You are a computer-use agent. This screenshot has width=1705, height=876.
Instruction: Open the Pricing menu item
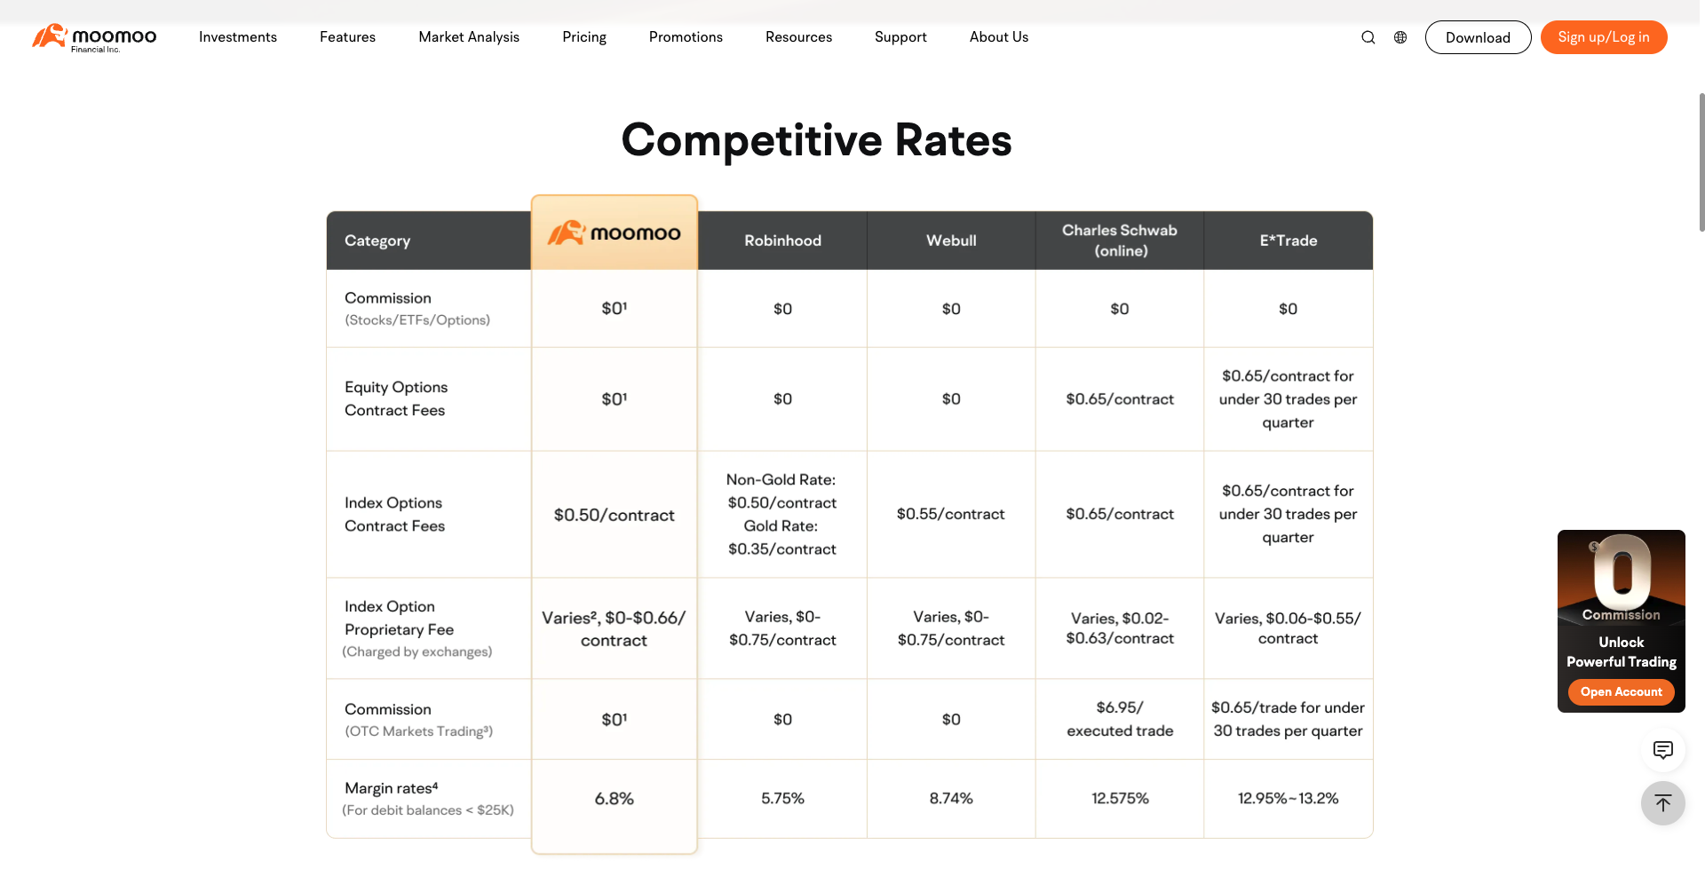(x=584, y=37)
